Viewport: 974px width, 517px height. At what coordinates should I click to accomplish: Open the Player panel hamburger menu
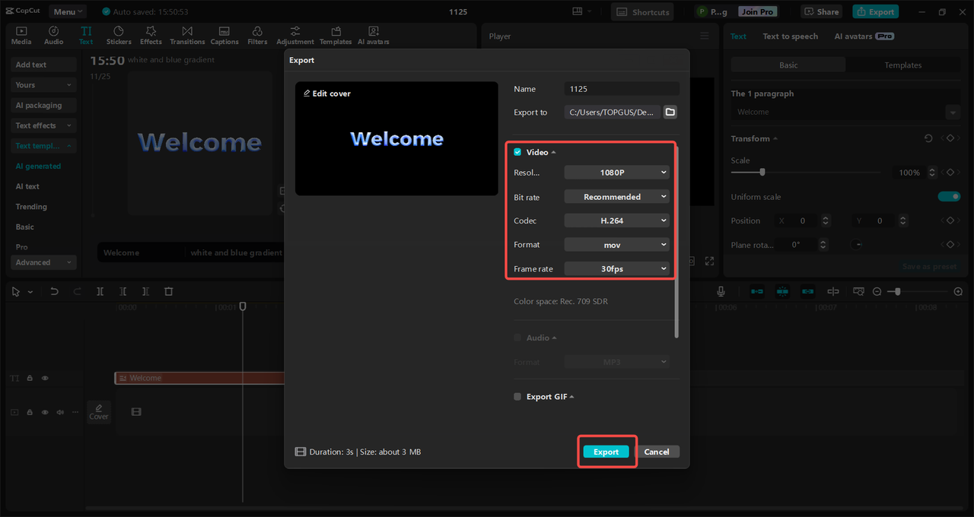[704, 36]
